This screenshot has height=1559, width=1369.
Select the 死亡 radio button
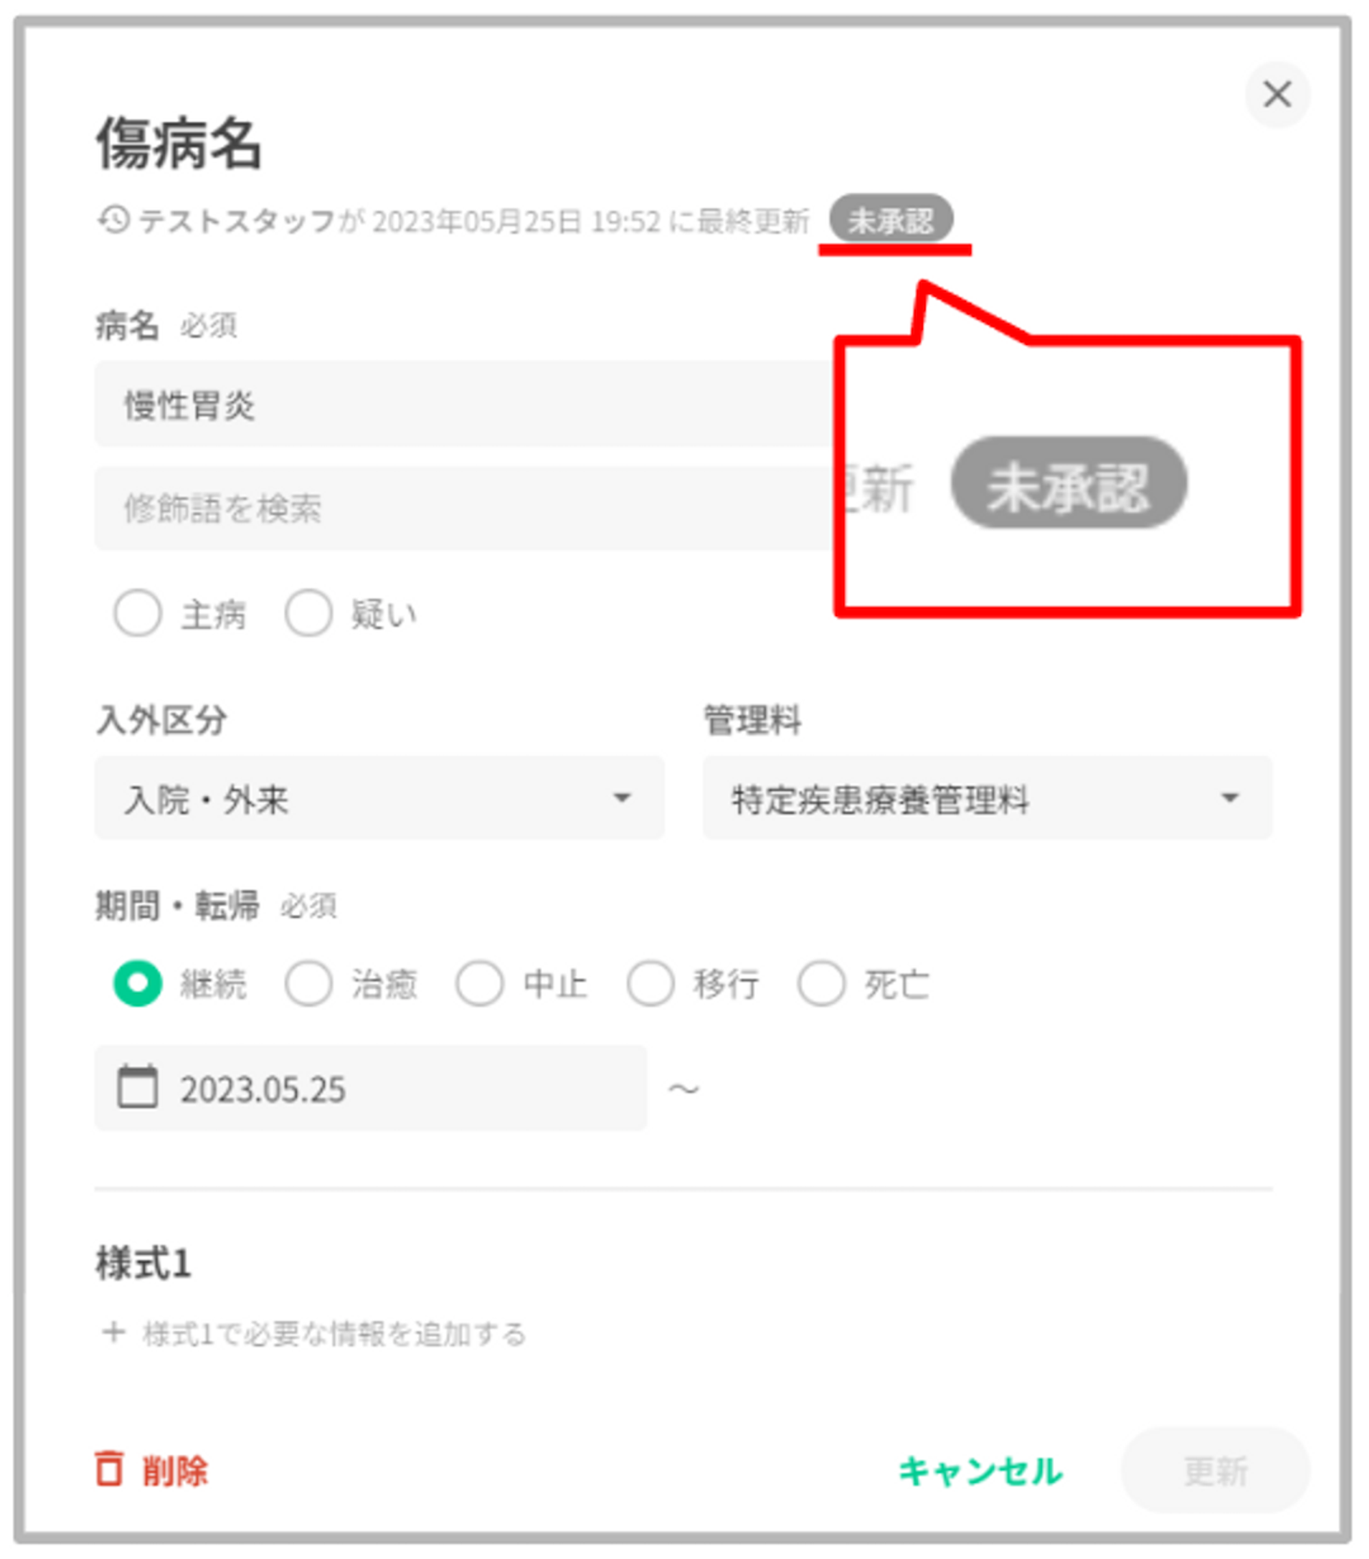coord(821,983)
